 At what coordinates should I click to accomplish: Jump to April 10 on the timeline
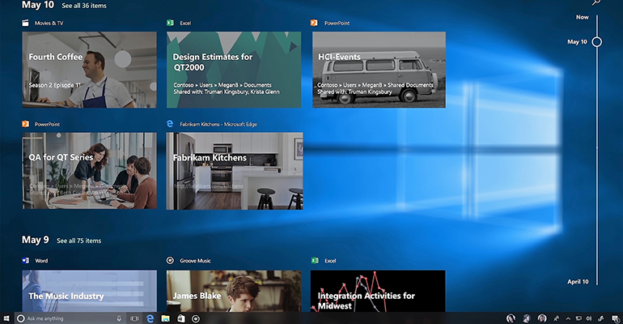pos(578,281)
